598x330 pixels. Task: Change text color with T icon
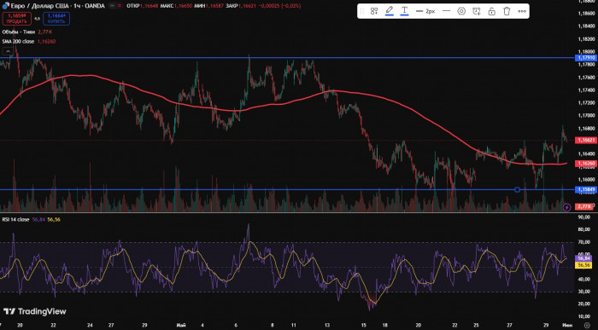tap(404, 11)
